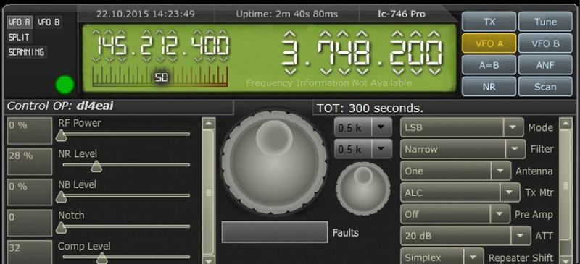
Task: Click the Comp Level field showing 32
Action: (30, 252)
